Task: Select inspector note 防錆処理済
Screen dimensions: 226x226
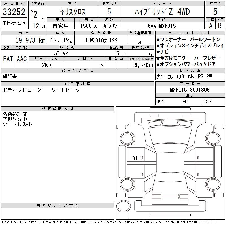Action: [15, 114]
